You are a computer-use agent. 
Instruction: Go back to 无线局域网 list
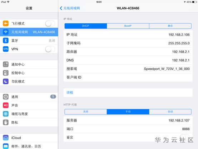tap(70, 8)
